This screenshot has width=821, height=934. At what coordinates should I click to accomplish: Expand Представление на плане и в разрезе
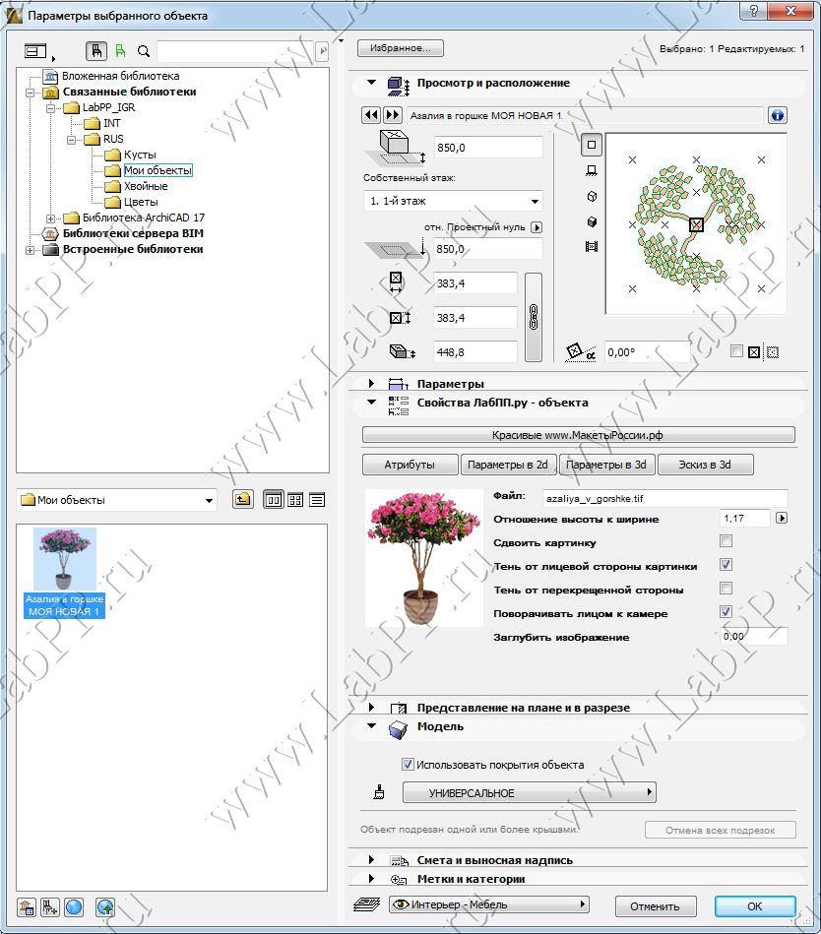(x=371, y=707)
